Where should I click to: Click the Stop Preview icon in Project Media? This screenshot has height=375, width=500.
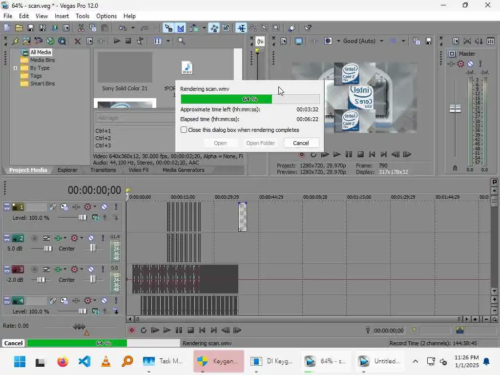pos(128,41)
